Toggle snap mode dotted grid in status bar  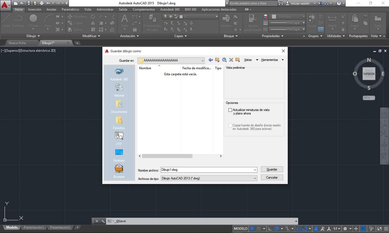(x=259, y=229)
